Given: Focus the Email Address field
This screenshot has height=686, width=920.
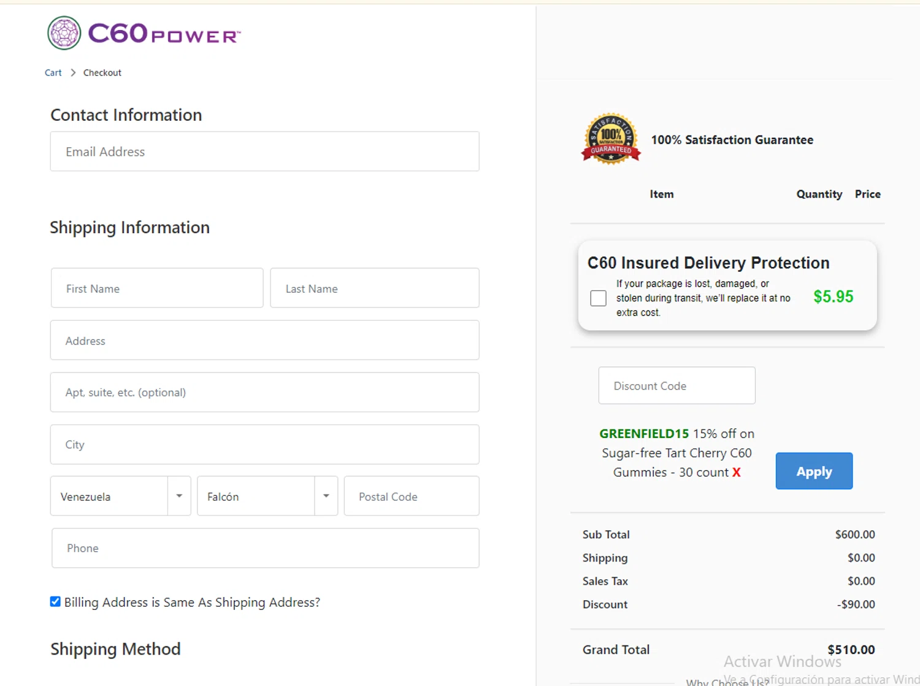Looking at the screenshot, I should point(264,152).
